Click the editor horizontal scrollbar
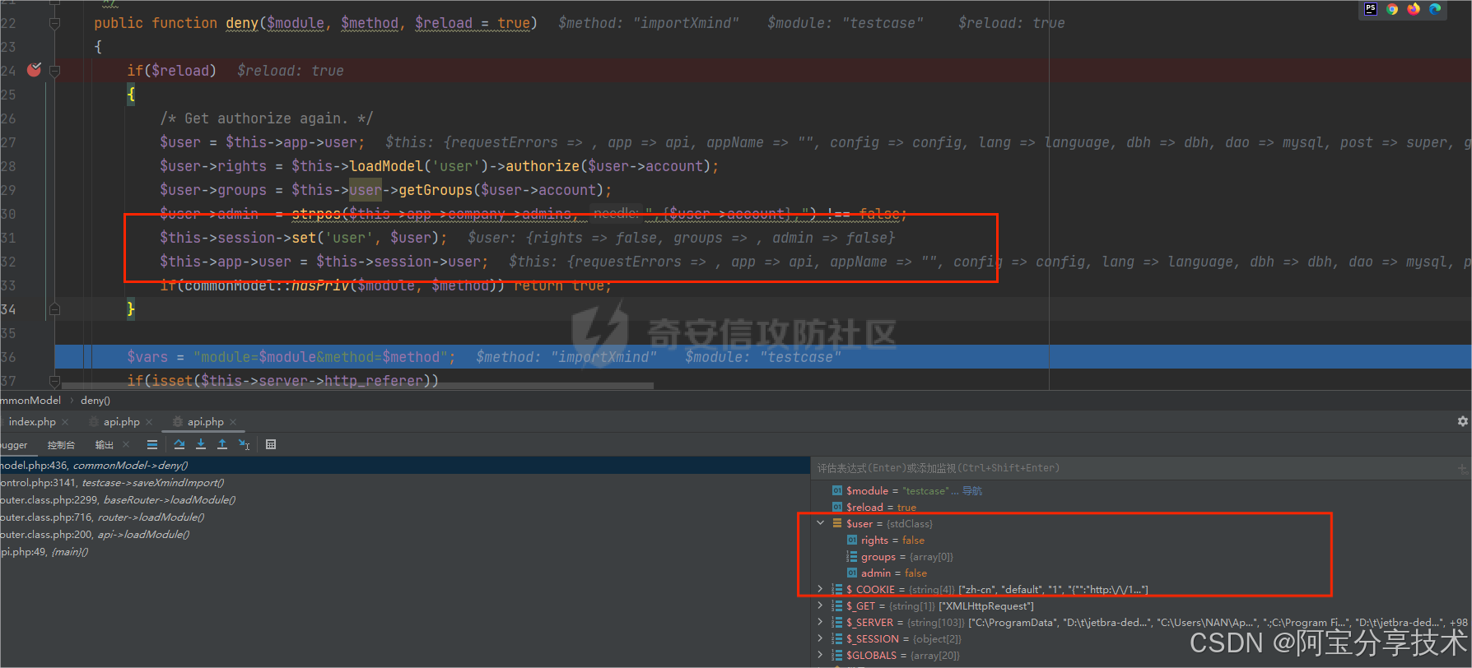The width and height of the screenshot is (1472, 668). pyautogui.click(x=357, y=385)
